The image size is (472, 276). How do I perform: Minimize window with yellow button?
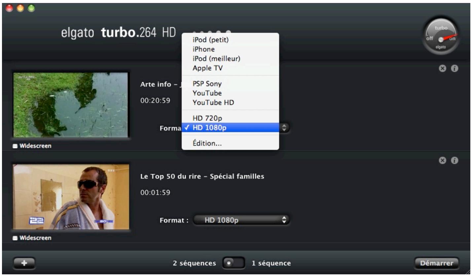pos(20,8)
